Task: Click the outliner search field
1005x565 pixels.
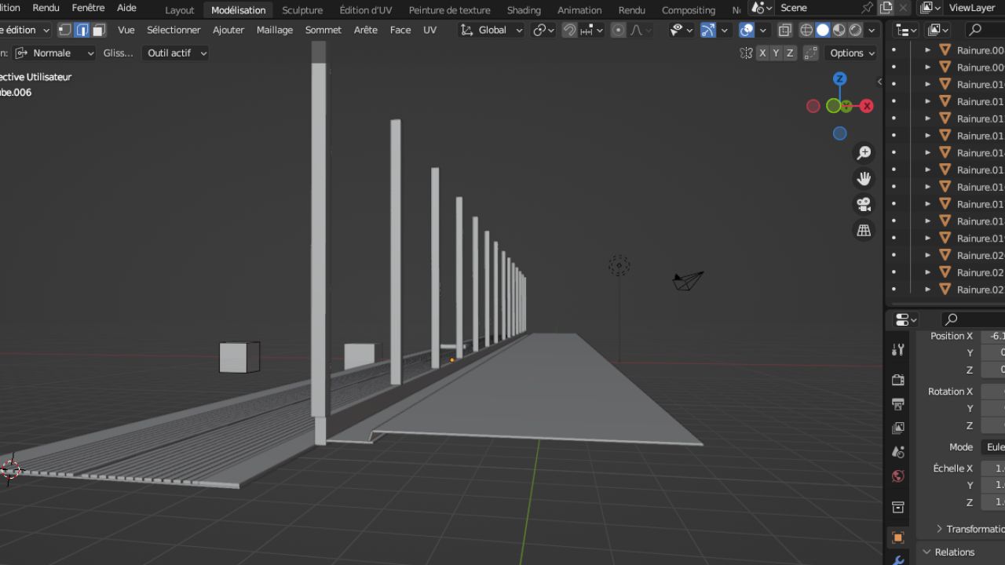Action: tap(985, 30)
